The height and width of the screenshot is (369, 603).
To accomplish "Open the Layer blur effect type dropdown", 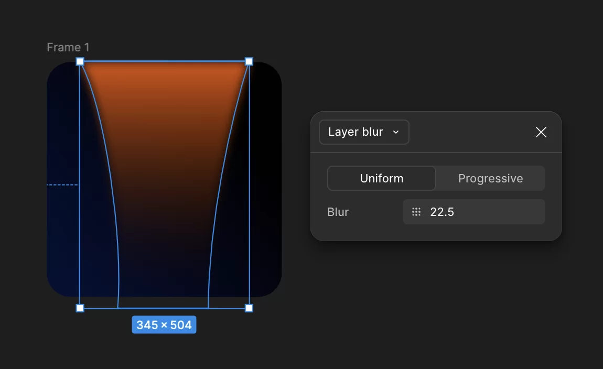I will [x=363, y=132].
